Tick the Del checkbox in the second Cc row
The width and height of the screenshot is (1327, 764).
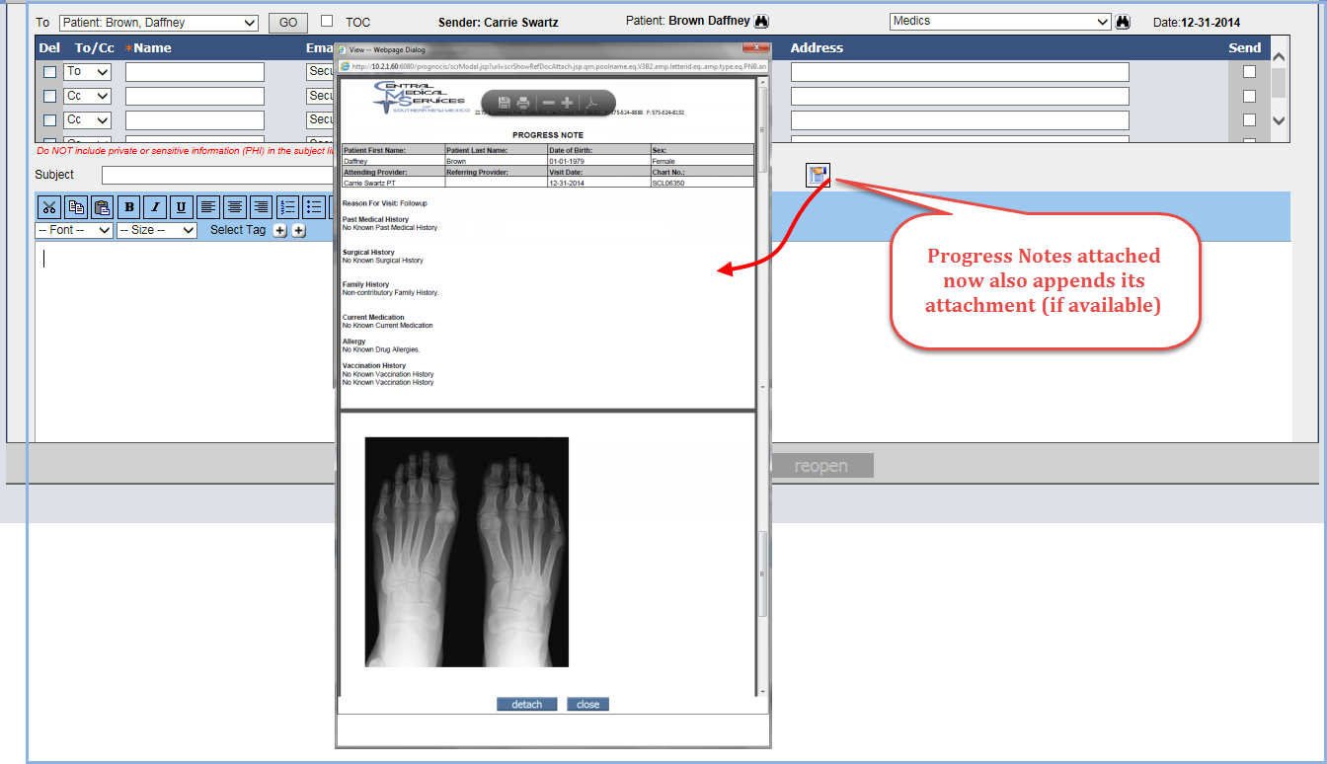point(49,120)
